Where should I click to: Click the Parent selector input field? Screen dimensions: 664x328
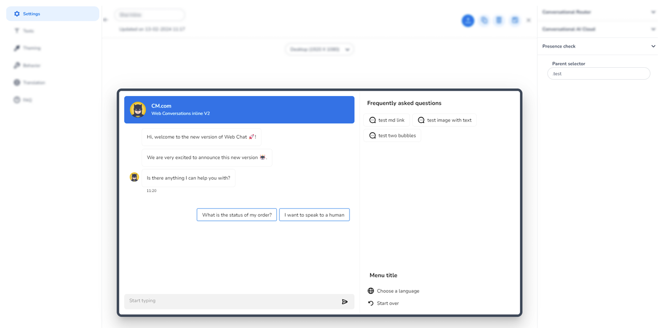[598, 74]
